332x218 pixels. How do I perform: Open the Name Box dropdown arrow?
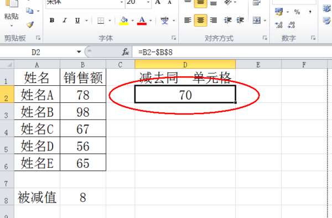79,52
